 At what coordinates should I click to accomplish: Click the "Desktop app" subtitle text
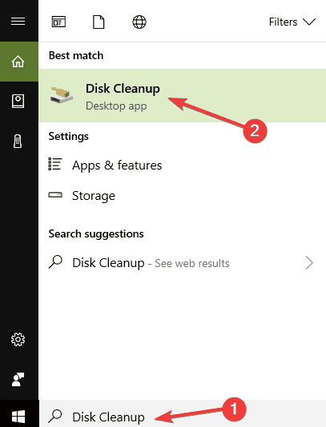tap(116, 106)
